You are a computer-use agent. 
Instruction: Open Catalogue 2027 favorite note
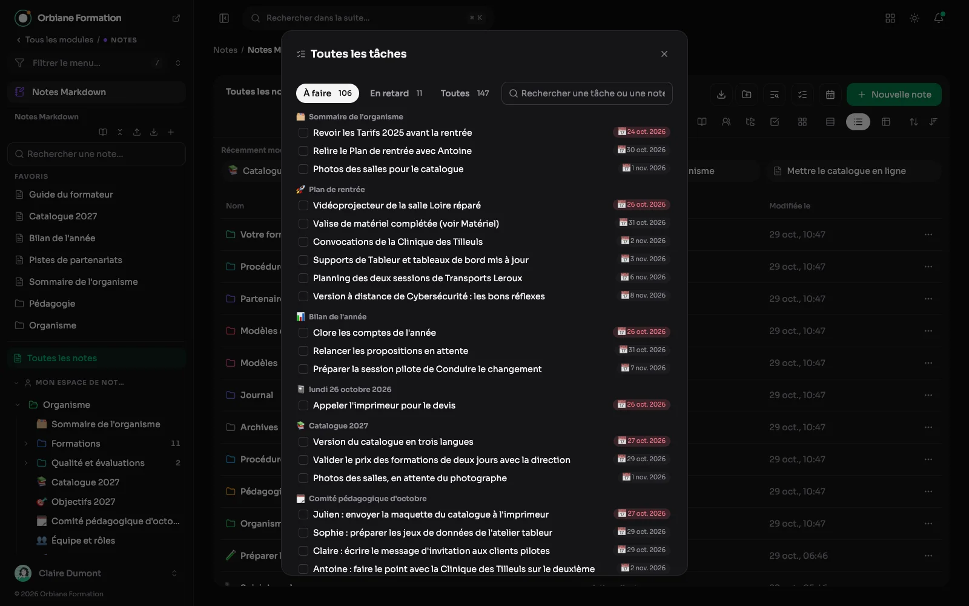click(x=63, y=216)
